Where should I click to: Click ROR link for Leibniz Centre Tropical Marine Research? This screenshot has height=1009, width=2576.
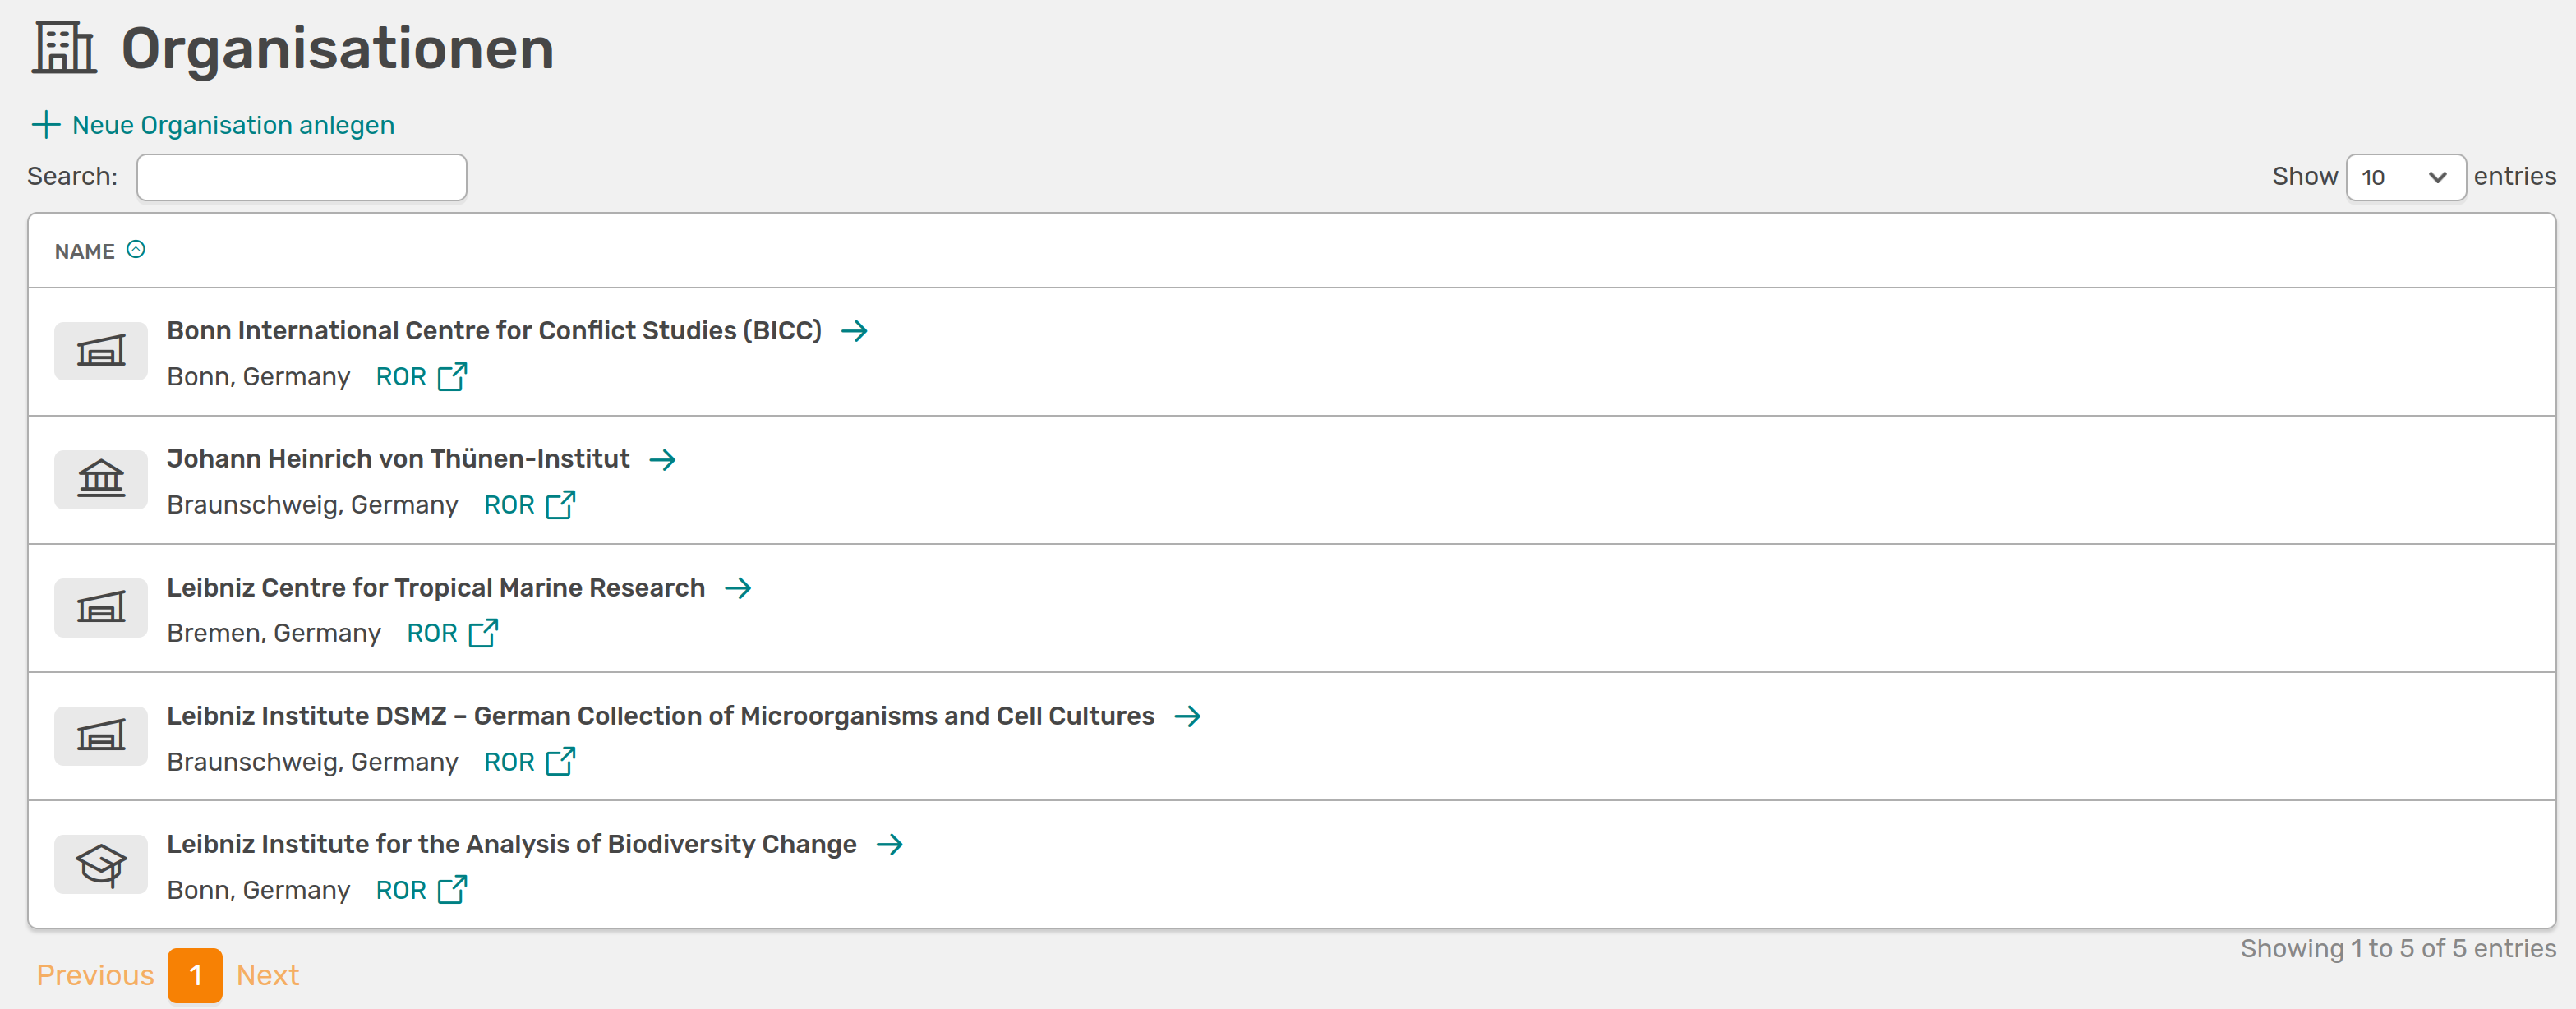[x=432, y=633]
